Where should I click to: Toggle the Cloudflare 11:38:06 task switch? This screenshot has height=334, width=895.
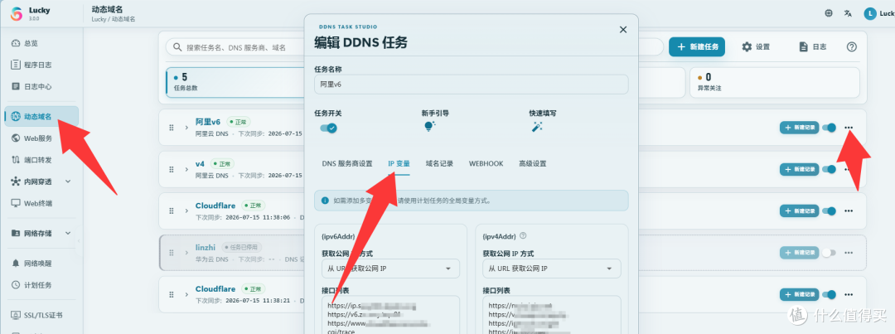coord(829,211)
